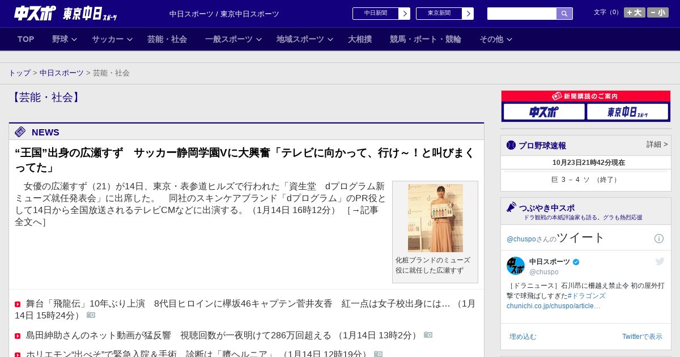Click the NEWS section icon
Viewport: 680px width, 357px height.
pos(20,132)
